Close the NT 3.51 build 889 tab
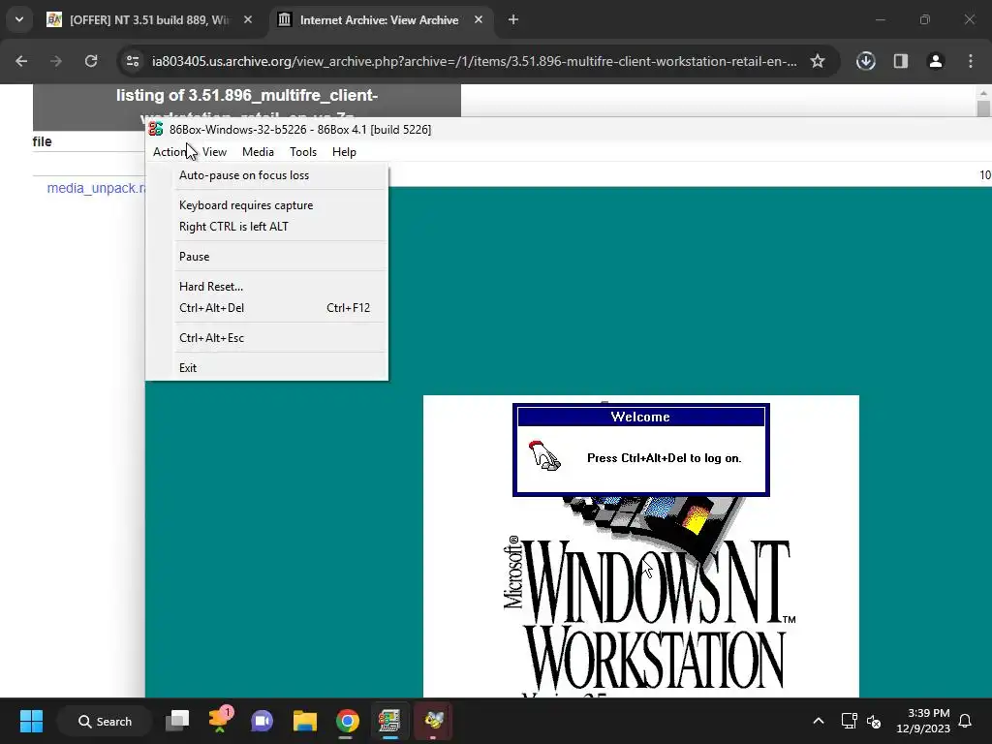This screenshot has width=992, height=744. click(x=248, y=20)
